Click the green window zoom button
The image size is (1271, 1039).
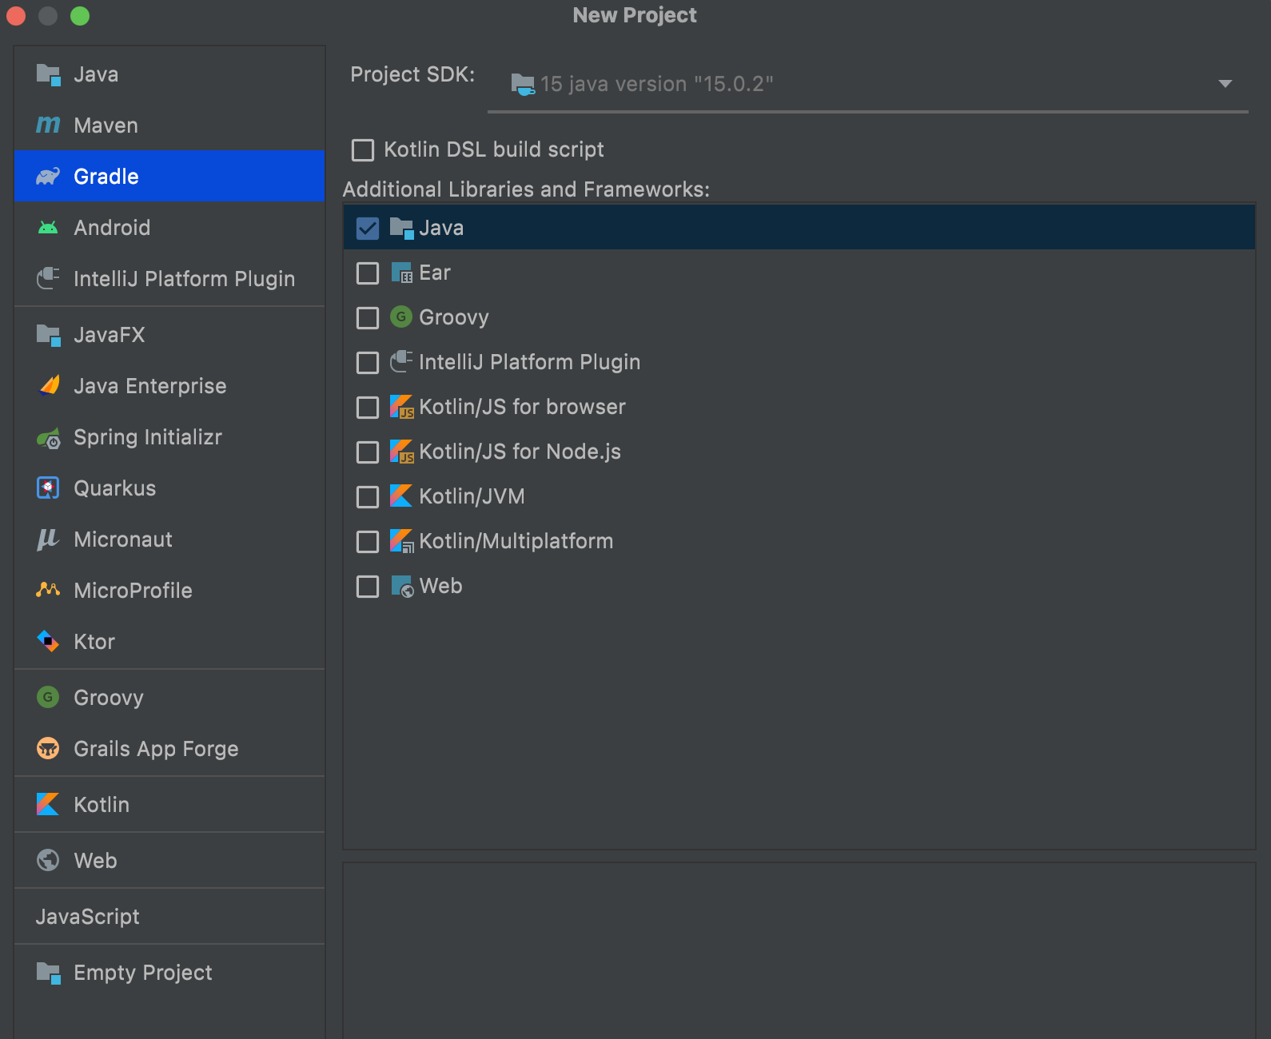tap(80, 15)
